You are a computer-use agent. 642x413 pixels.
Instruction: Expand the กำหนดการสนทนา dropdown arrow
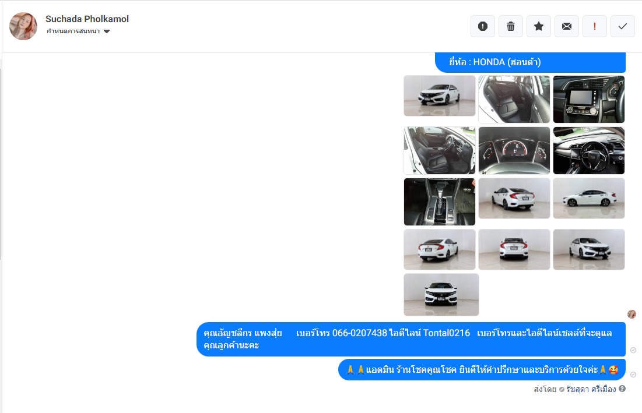(107, 31)
